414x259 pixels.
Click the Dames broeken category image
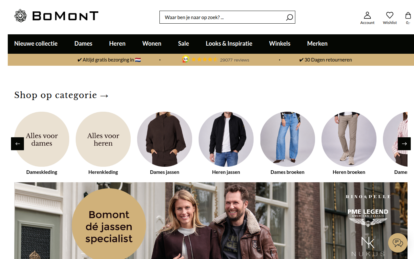[x=288, y=139]
